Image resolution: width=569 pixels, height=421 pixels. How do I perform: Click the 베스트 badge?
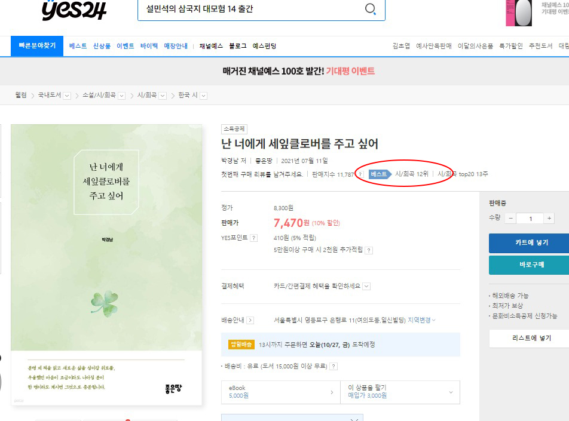coord(380,174)
